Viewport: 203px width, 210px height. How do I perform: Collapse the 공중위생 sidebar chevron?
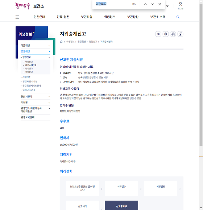[x=49, y=52]
